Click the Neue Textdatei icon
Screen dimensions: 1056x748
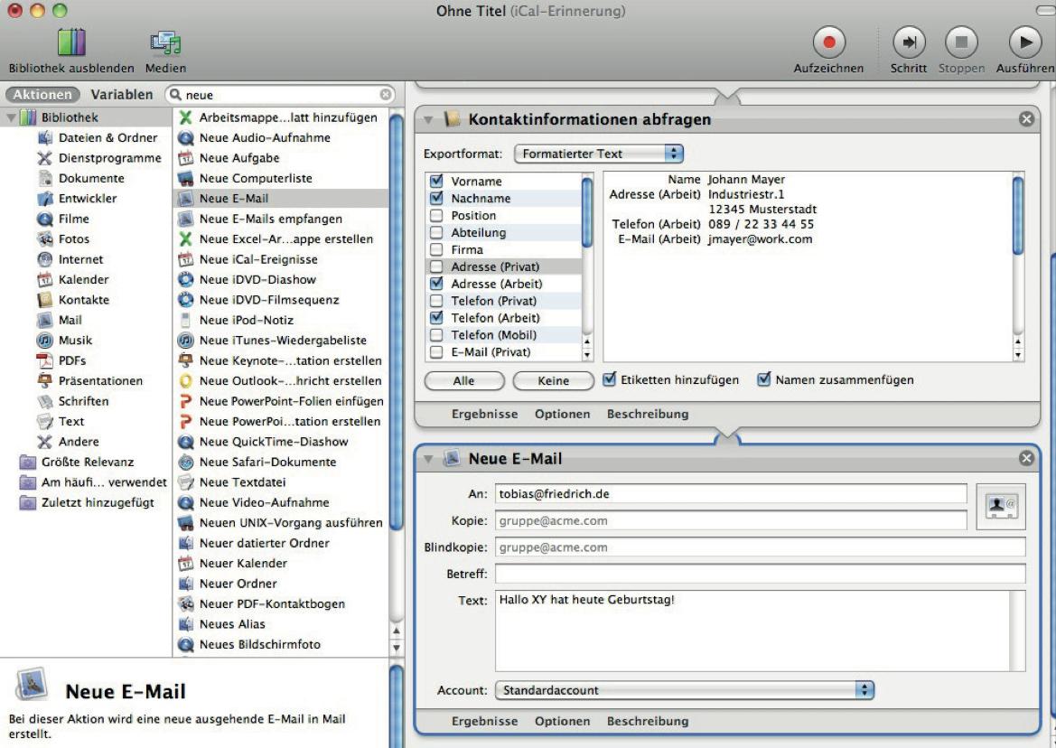click(186, 482)
